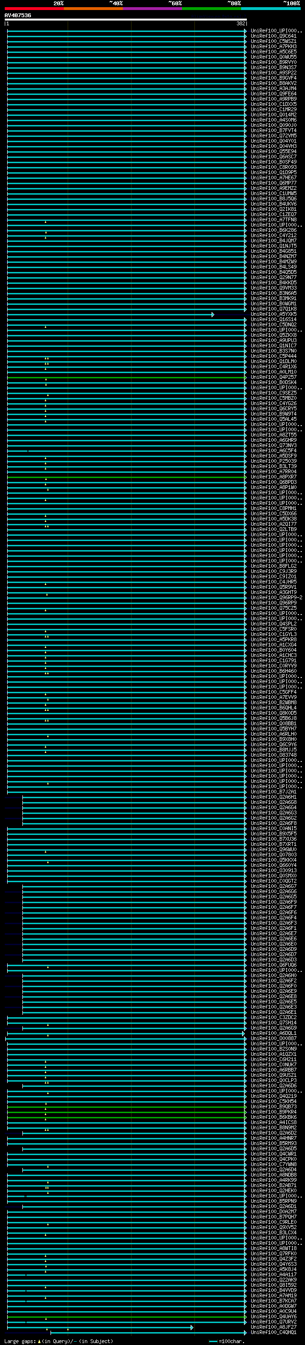Click UniRef100_Q1NJT5 entry
Screen dimensions: 305x1345
[274, 246]
